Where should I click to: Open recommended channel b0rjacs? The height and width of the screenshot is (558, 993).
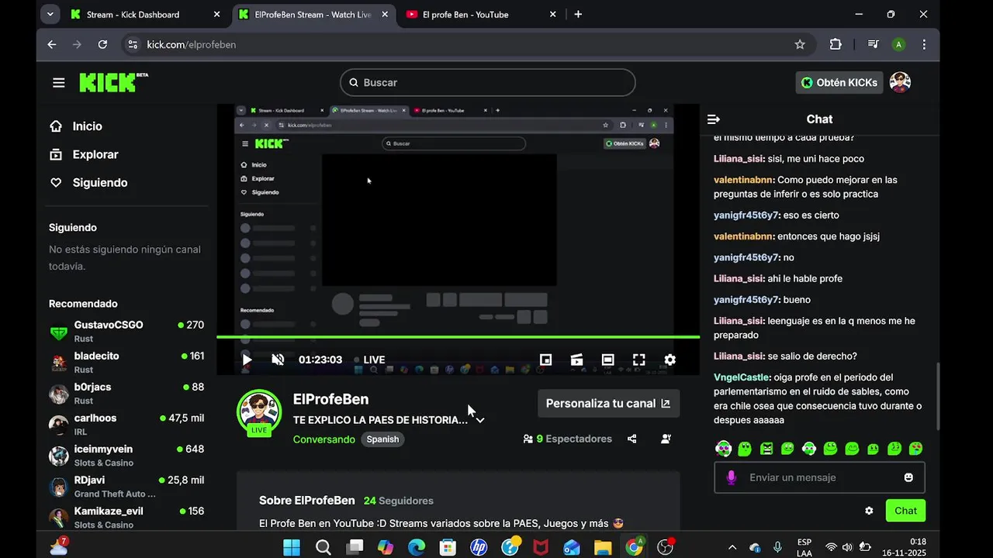(126, 394)
